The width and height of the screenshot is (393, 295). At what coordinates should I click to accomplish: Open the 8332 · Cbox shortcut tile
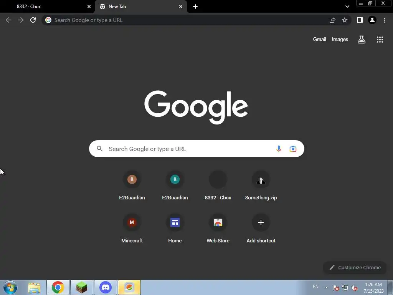click(218, 186)
